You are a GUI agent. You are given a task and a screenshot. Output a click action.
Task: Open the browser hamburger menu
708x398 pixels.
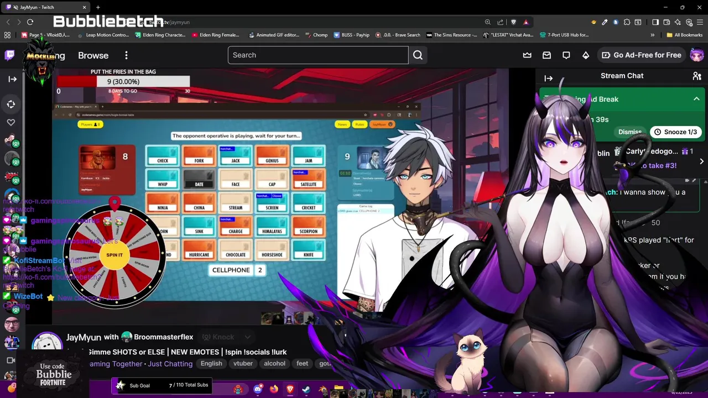(x=700, y=22)
